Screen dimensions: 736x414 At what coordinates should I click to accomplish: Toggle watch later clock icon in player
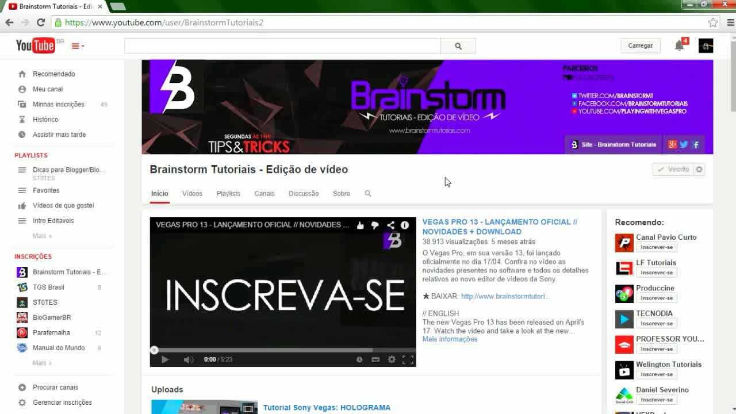click(359, 359)
